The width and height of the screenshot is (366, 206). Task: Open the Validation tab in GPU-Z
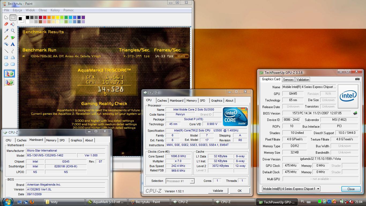303,80
